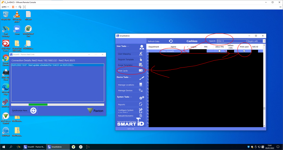Open Manage Locations
283x150 pixels.
point(130,85)
